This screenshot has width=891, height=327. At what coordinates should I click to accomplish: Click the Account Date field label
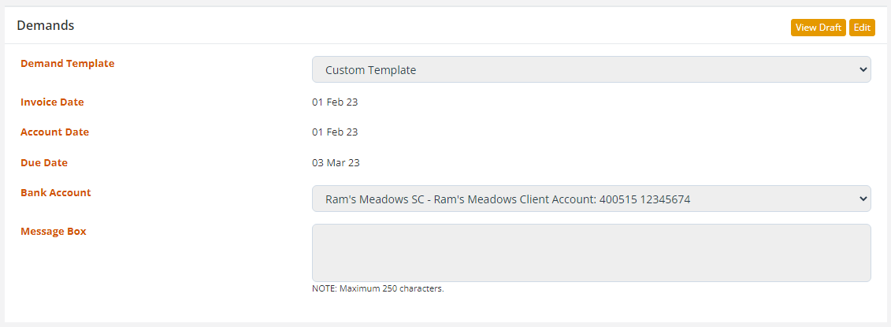pyautogui.click(x=54, y=132)
